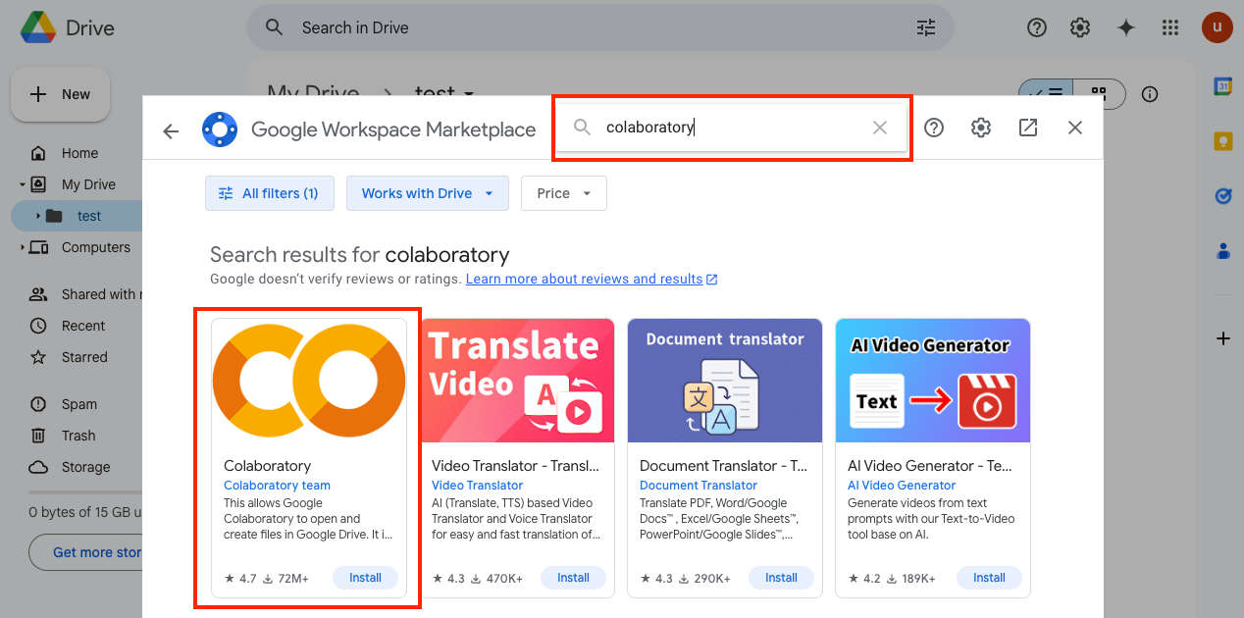Click the Document translator thumbnail
The width and height of the screenshot is (1244, 618).
coord(725,381)
